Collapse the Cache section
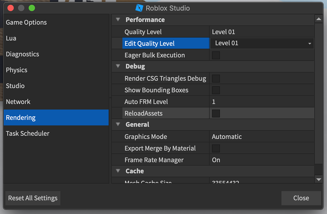This screenshot has height=214, width=327. point(118,171)
